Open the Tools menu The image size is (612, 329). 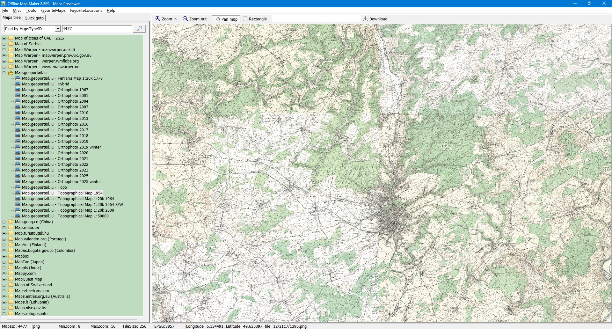click(31, 11)
